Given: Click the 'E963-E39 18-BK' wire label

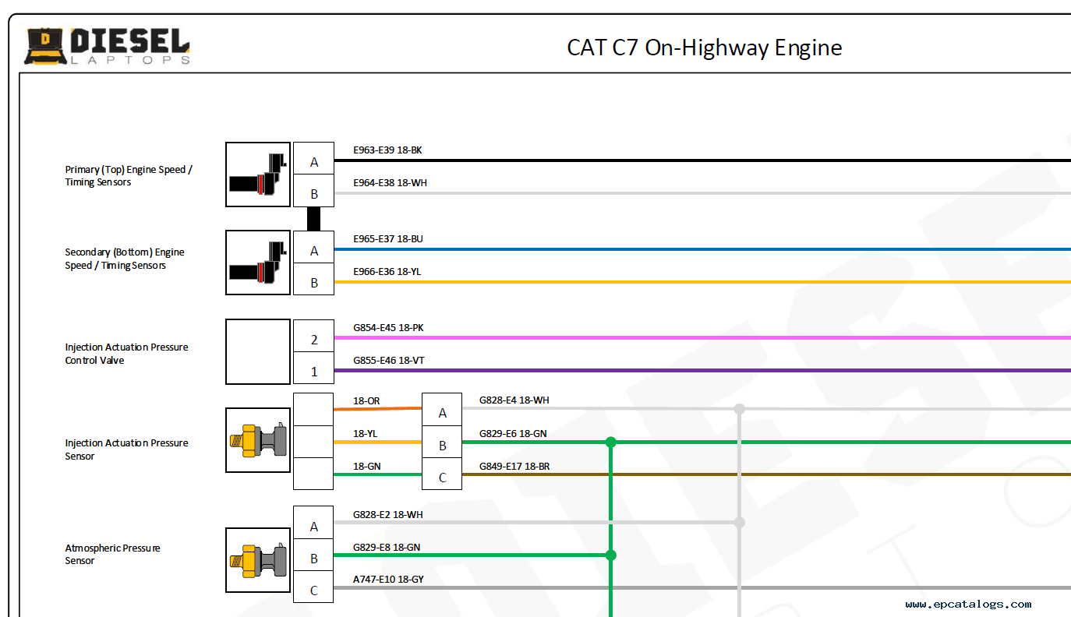Looking at the screenshot, I should [387, 150].
